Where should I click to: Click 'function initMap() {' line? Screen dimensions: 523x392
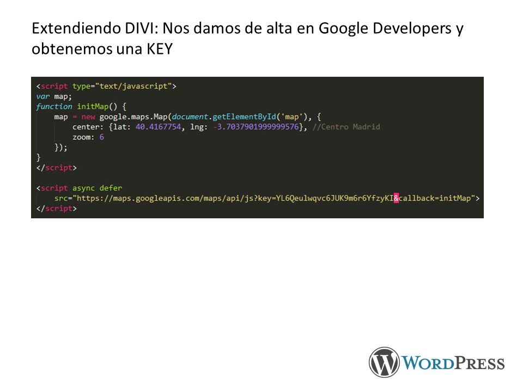(81, 107)
